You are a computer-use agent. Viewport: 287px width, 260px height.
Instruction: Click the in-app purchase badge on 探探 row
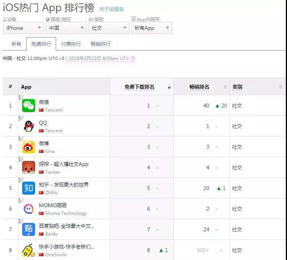coord(20,159)
